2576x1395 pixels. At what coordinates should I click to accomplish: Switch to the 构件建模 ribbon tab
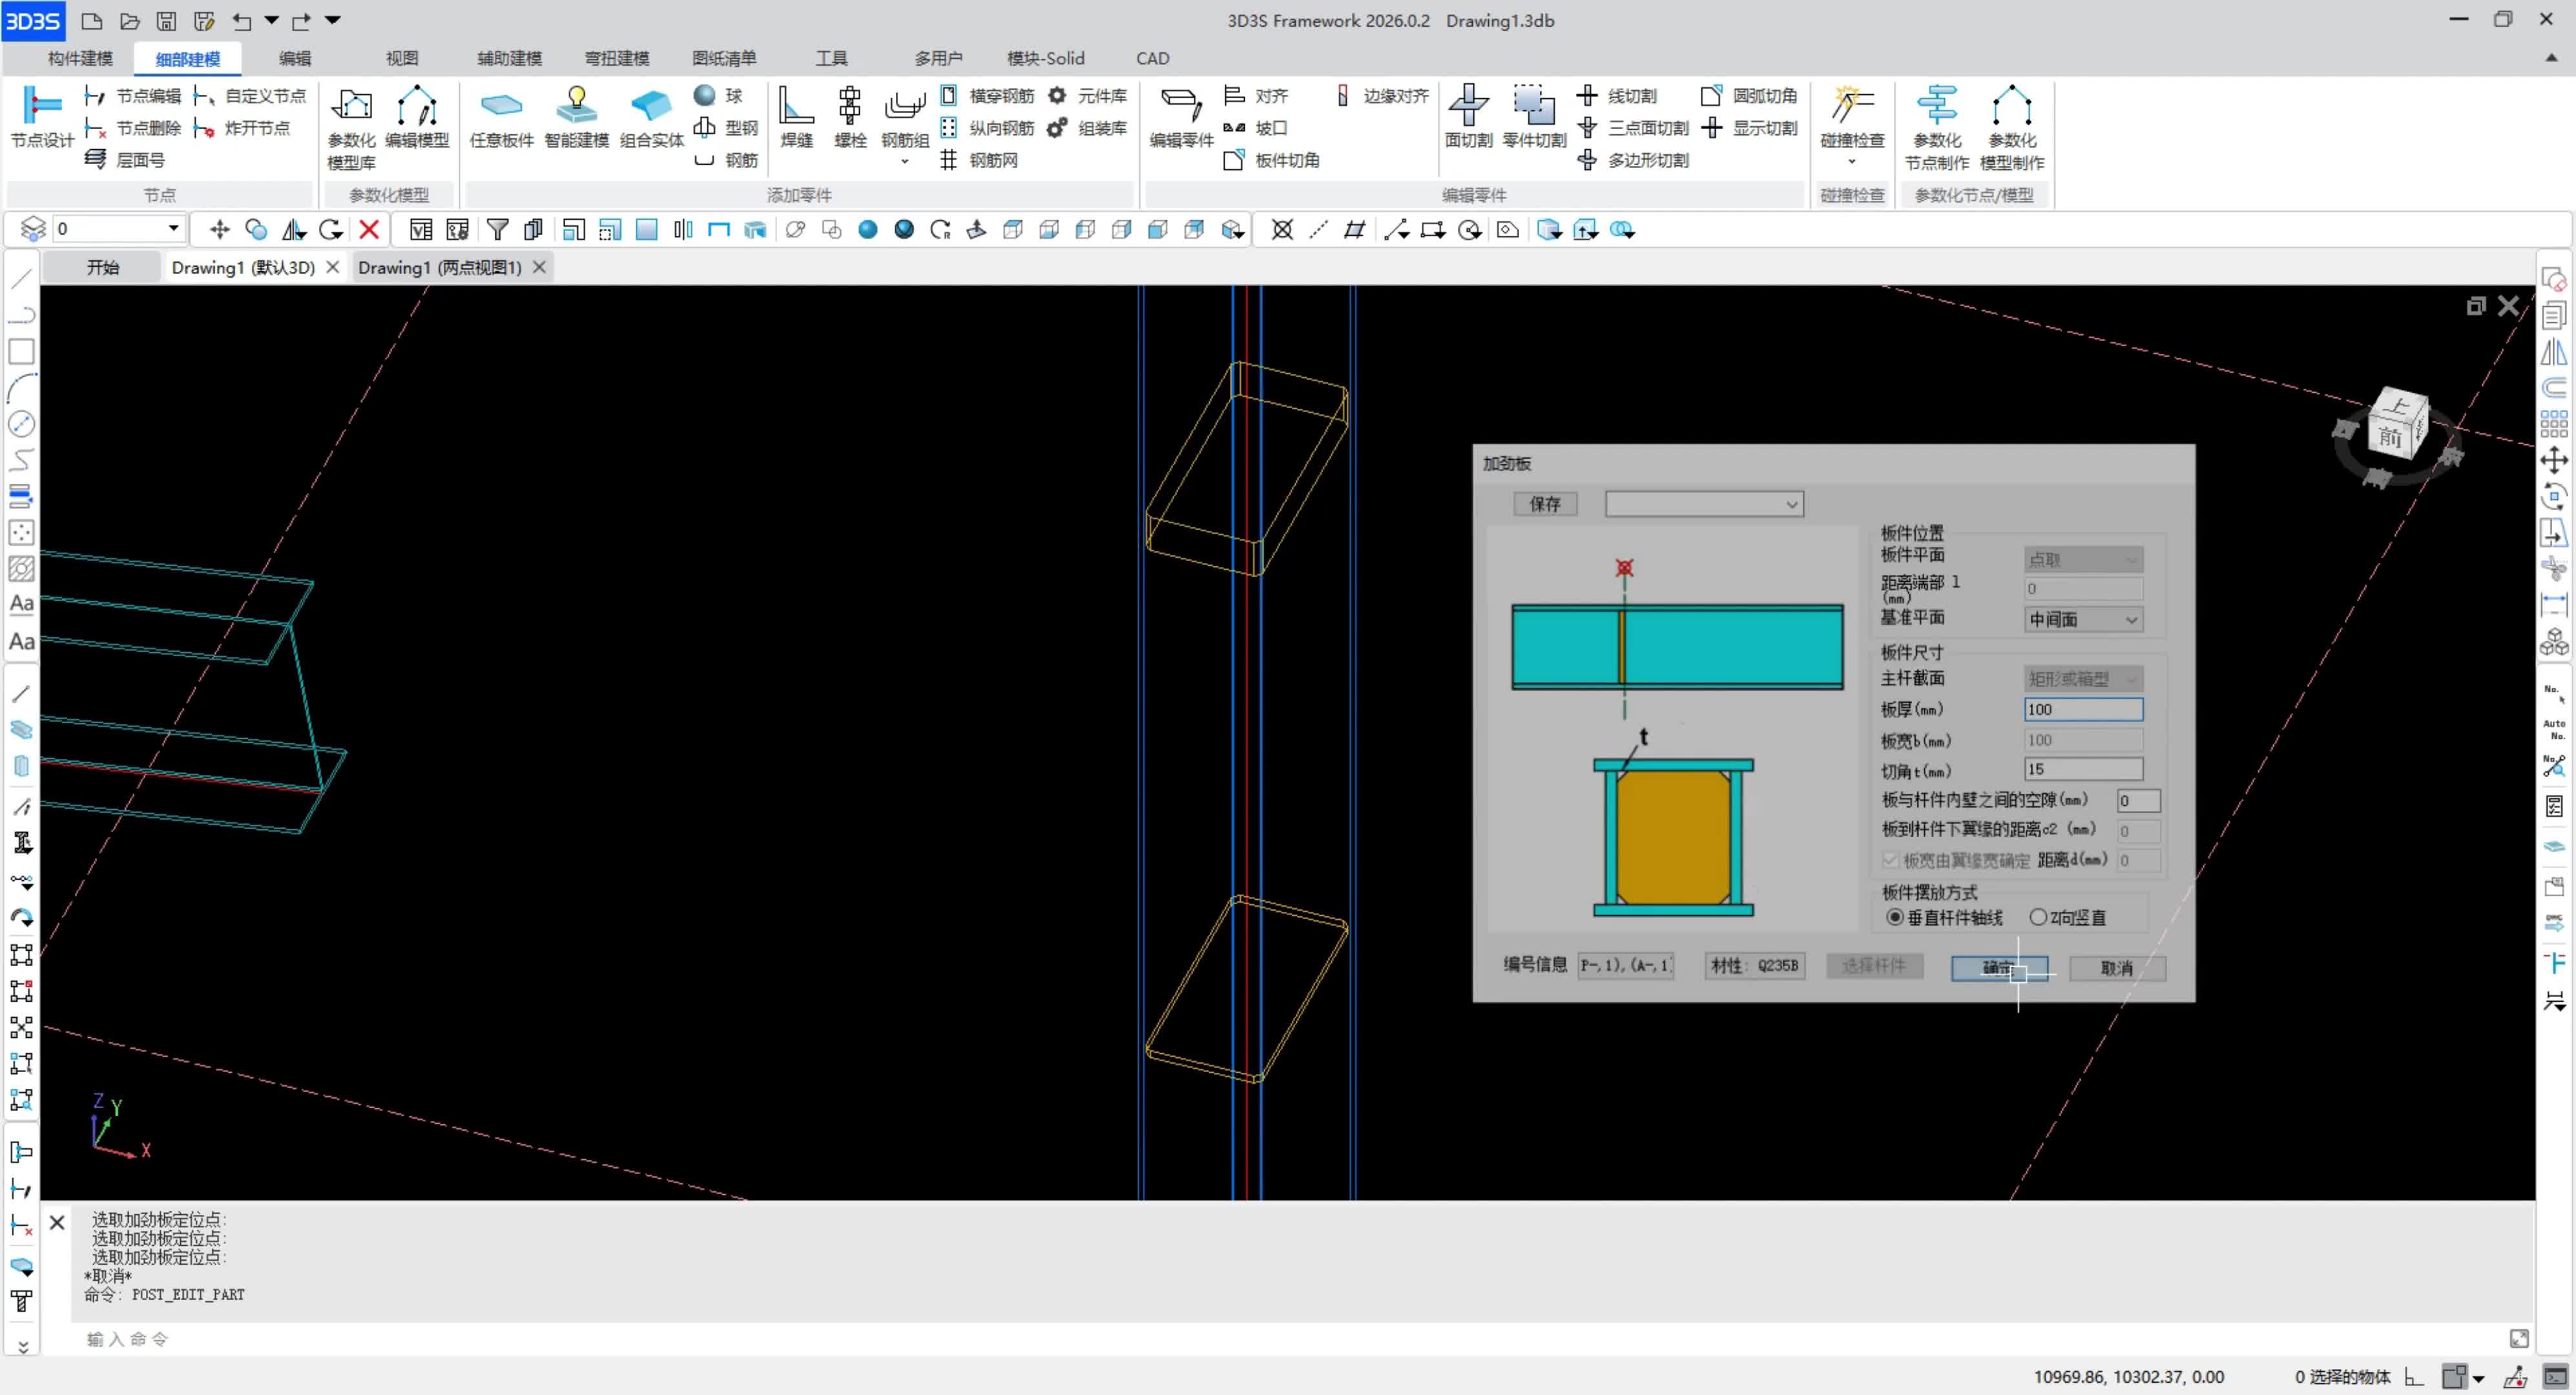coord(80,58)
